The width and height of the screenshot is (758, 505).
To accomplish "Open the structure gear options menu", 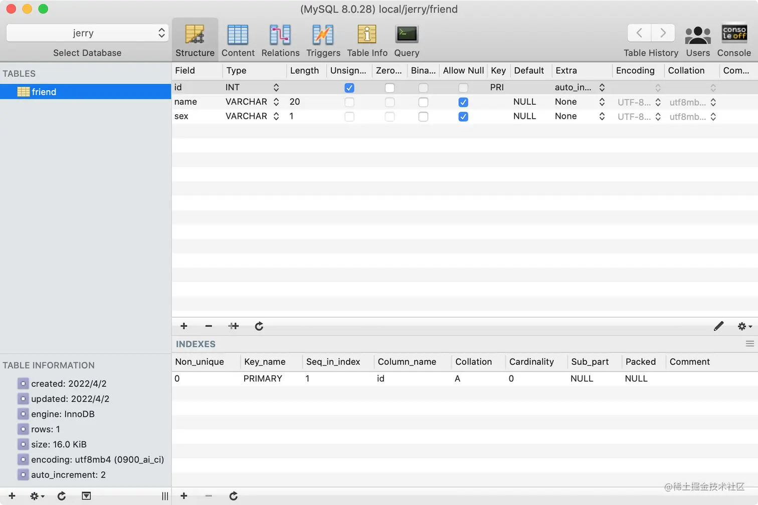I will tap(744, 326).
